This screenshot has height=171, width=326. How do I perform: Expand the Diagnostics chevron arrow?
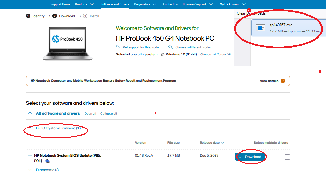(x=154, y=4)
